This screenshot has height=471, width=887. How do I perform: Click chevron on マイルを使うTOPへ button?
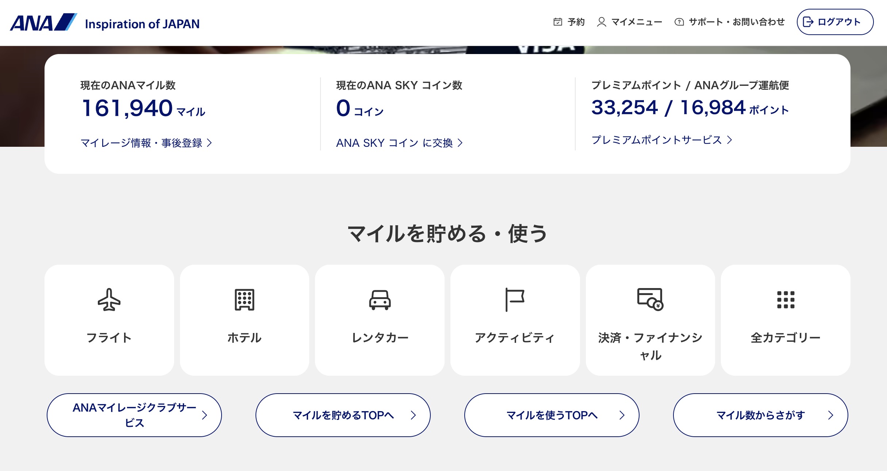(x=622, y=415)
